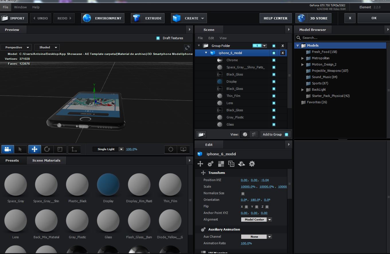The height and width of the screenshot is (254, 390).
Task: Confirm with the OK button
Action: click(374, 18)
